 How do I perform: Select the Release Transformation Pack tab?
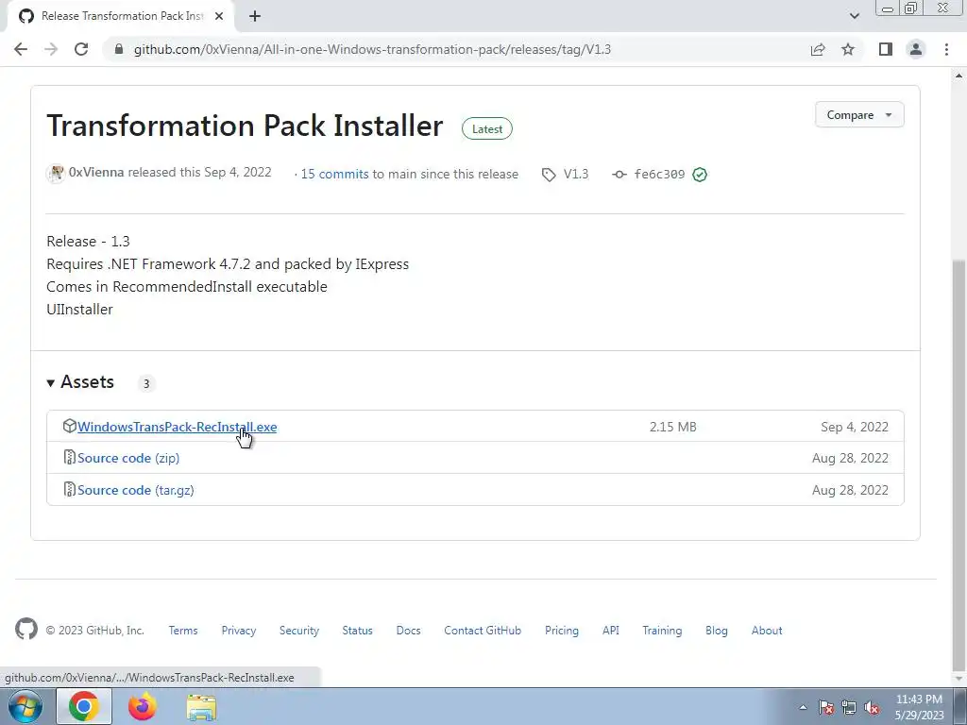tap(120, 16)
